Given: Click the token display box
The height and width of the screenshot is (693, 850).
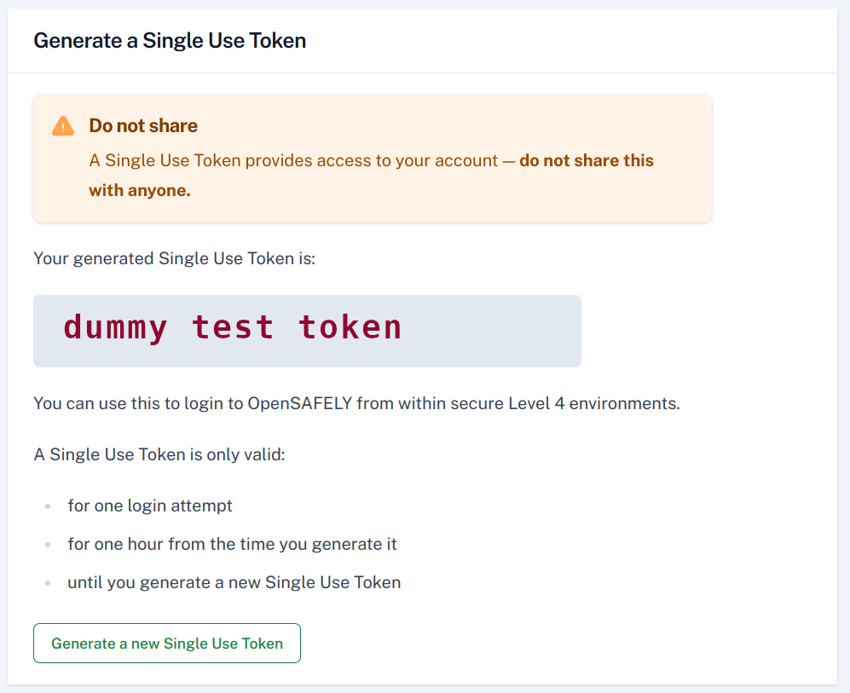Looking at the screenshot, I should [x=307, y=331].
